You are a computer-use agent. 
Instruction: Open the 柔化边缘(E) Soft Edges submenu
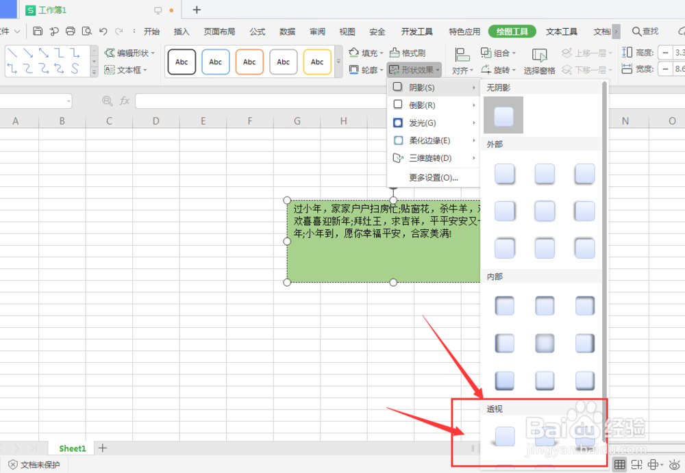click(434, 140)
